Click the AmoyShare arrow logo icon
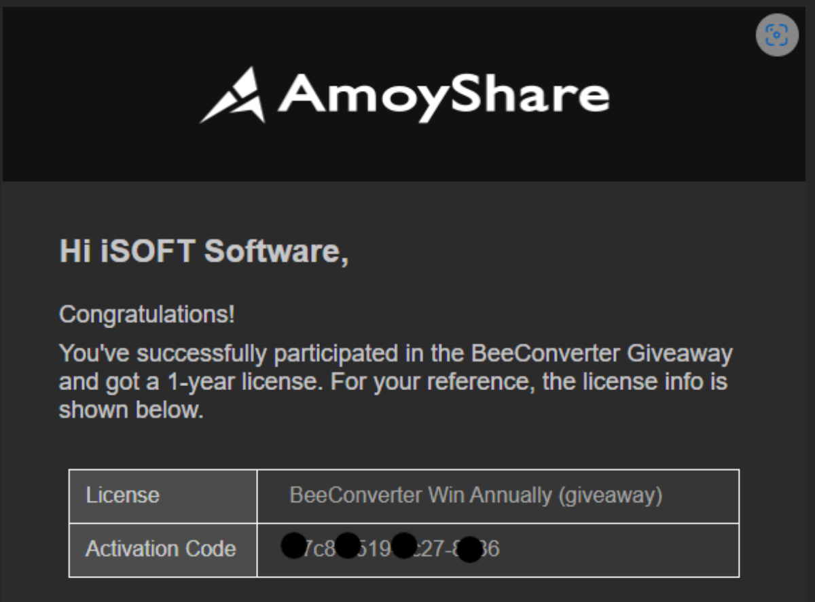 point(234,94)
